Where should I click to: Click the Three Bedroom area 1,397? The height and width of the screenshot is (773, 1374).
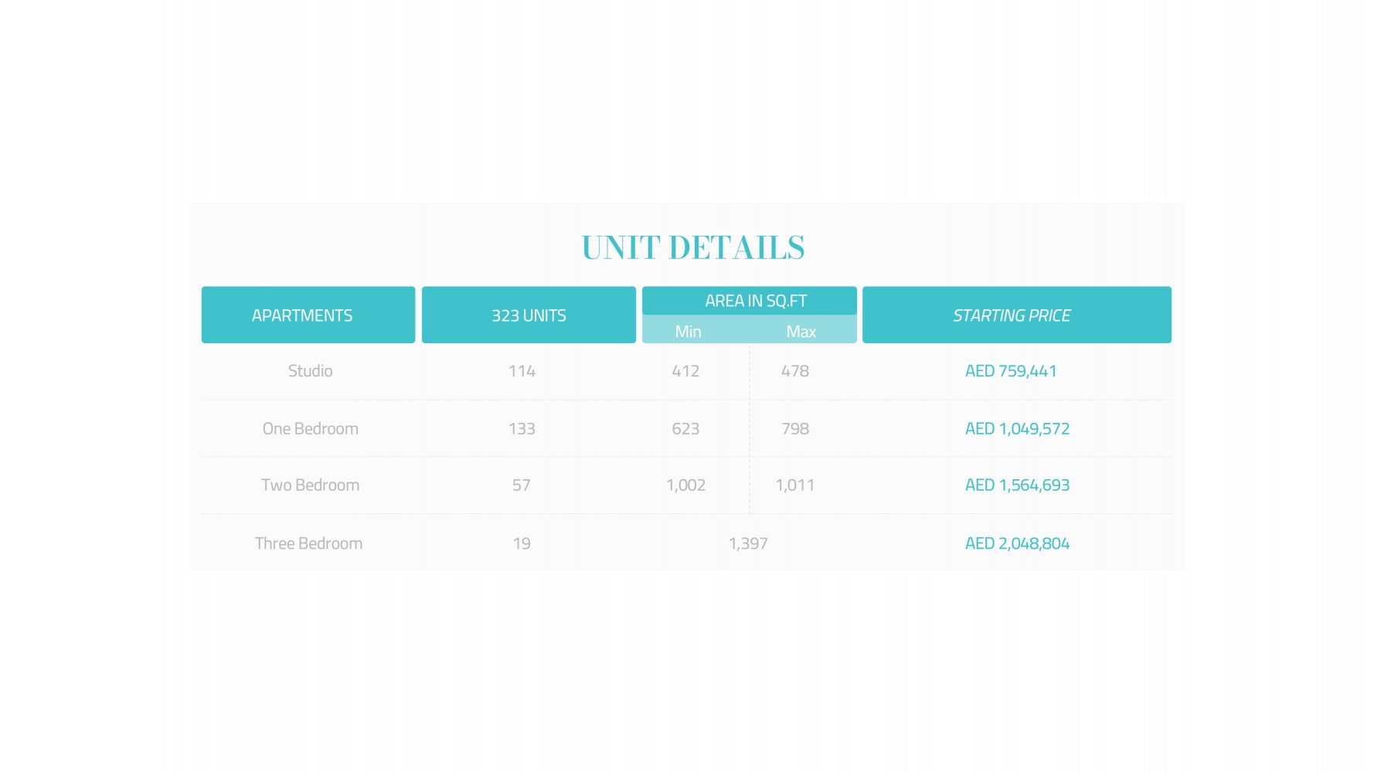pyautogui.click(x=748, y=543)
